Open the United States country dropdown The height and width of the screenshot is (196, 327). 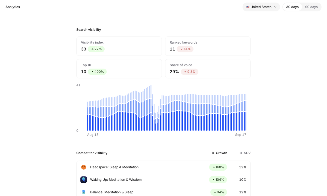click(x=261, y=7)
